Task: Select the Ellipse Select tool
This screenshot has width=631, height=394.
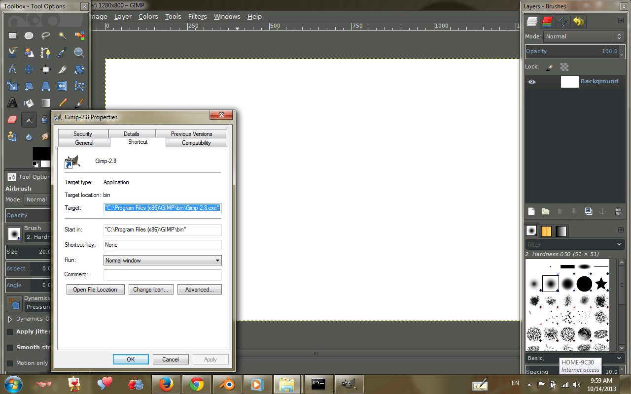Action: [x=29, y=35]
